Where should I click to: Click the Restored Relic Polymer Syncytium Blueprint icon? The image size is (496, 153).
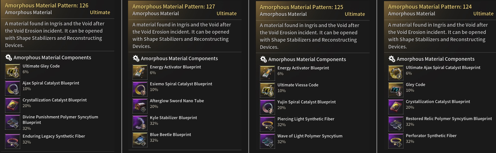point(396,123)
